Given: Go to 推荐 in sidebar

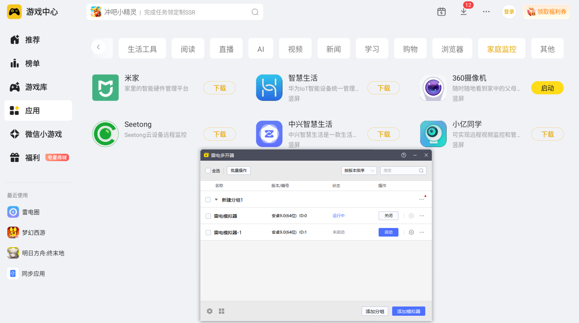Looking at the screenshot, I should click(x=38, y=40).
